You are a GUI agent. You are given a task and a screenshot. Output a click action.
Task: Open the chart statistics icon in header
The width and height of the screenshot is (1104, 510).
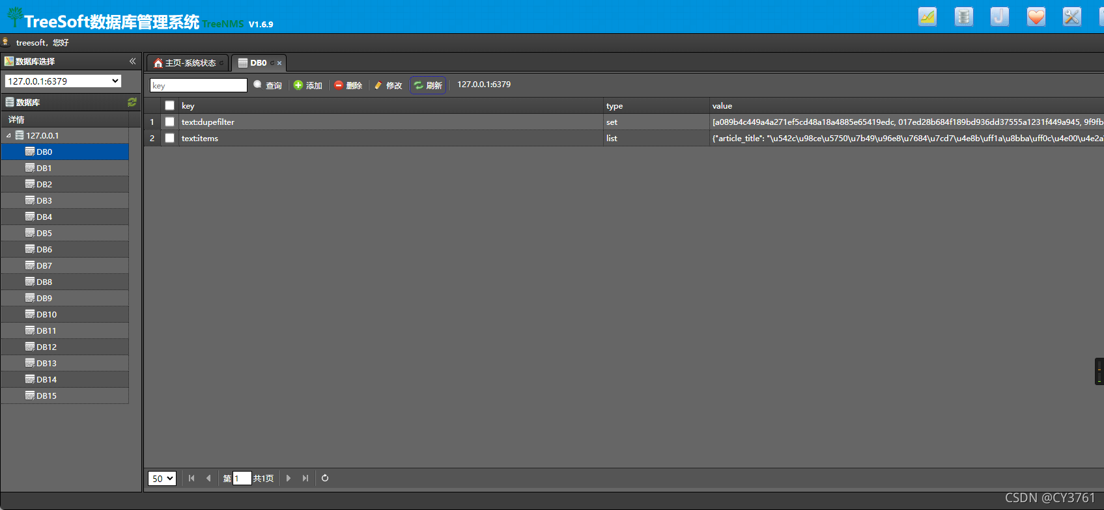tap(927, 17)
